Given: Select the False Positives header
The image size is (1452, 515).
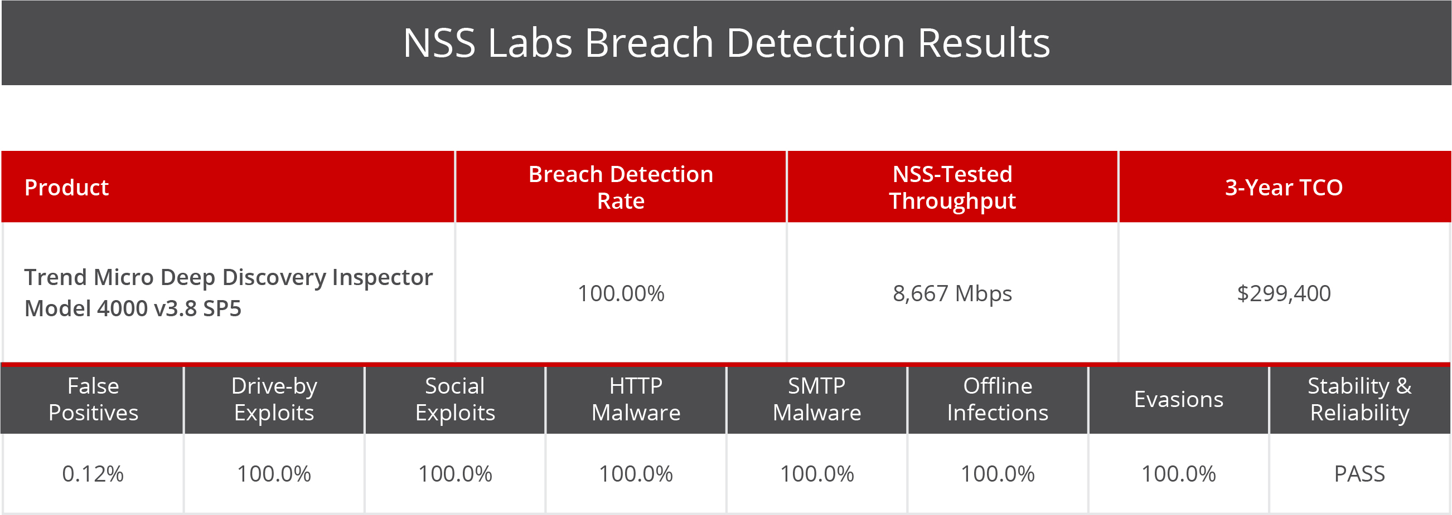Looking at the screenshot, I should [93, 399].
